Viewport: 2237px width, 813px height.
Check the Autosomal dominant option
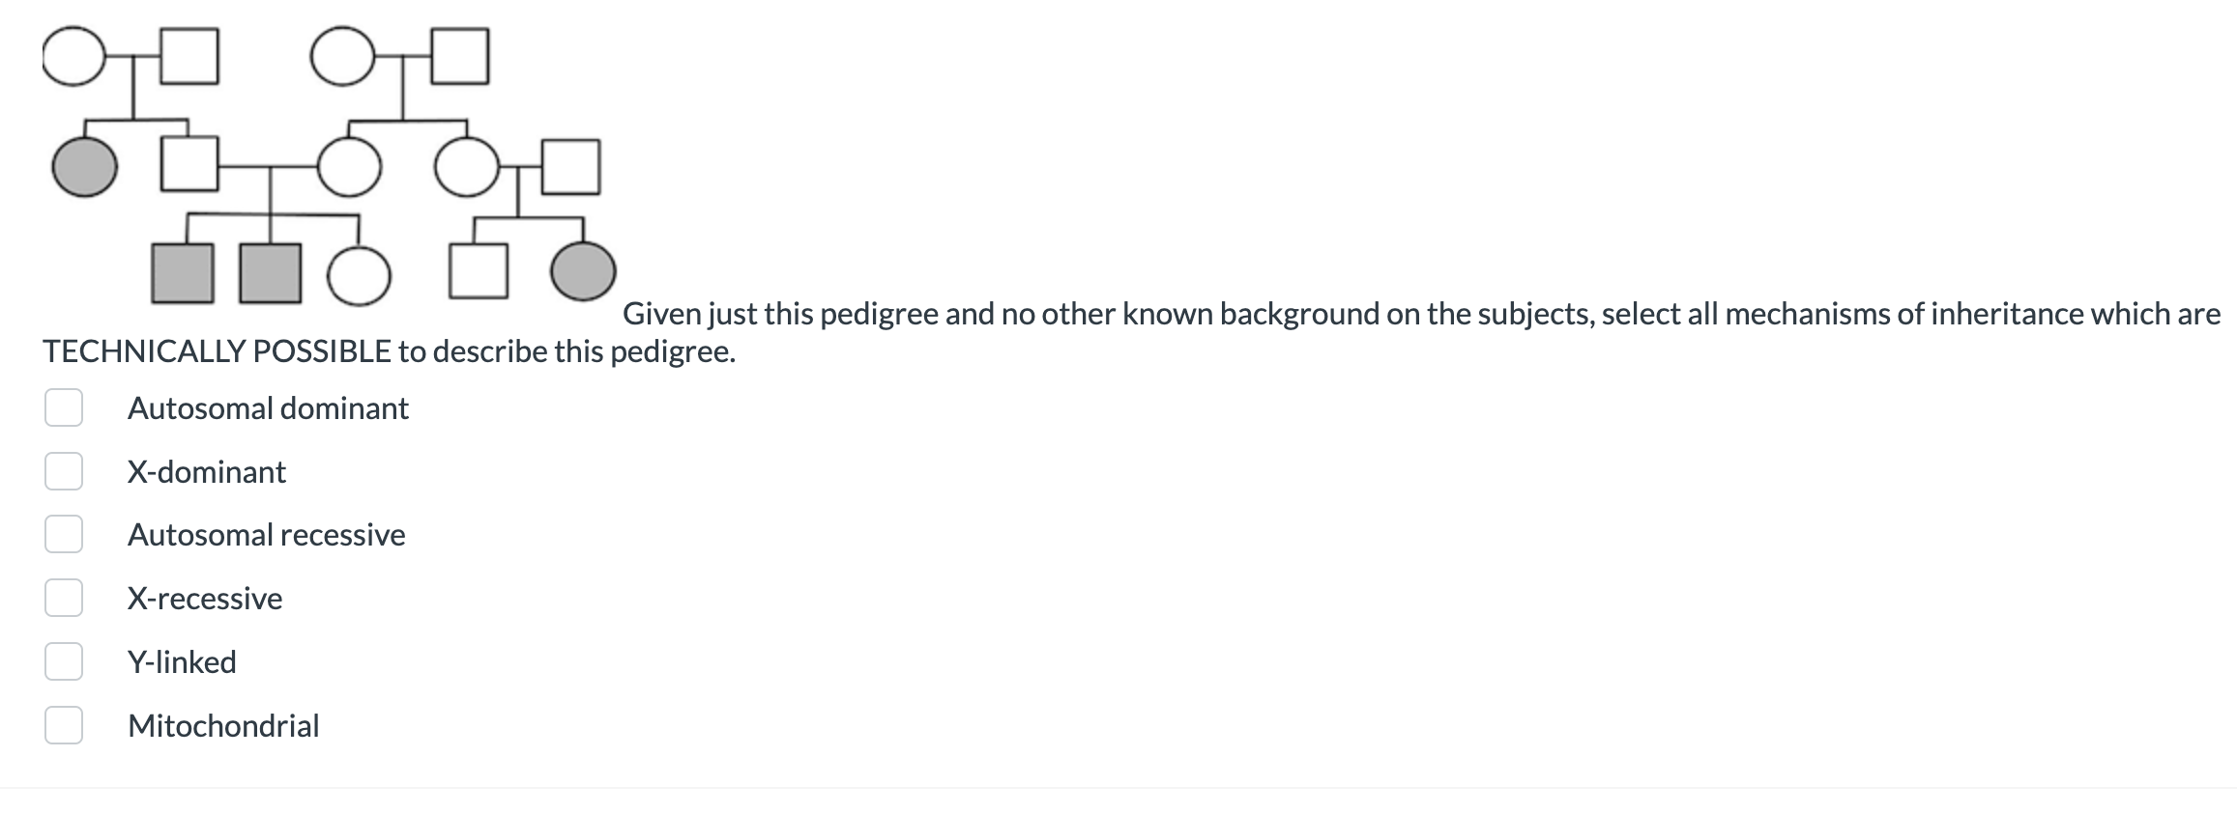(x=63, y=408)
